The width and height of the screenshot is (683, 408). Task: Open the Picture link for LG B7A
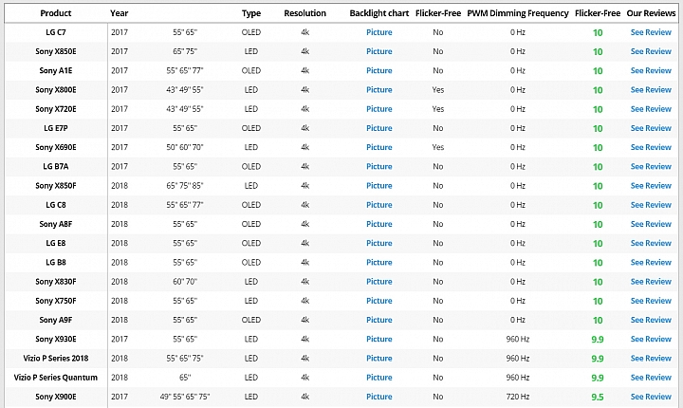[x=378, y=166]
